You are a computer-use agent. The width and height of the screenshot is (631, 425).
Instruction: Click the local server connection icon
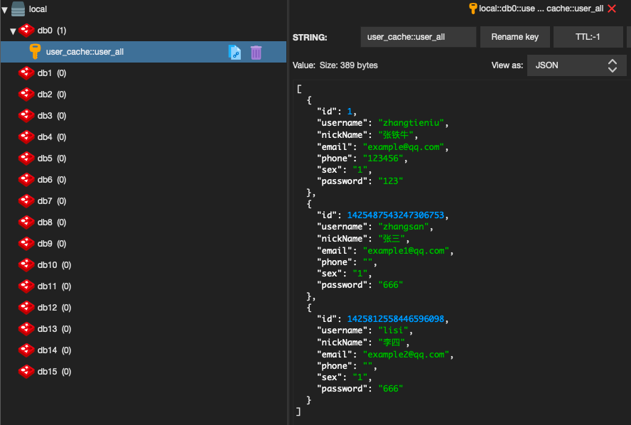pos(18,9)
